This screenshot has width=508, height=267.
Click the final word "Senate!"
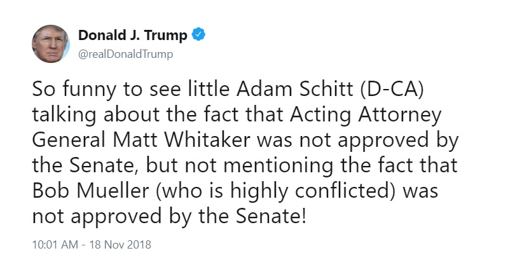[270, 216]
